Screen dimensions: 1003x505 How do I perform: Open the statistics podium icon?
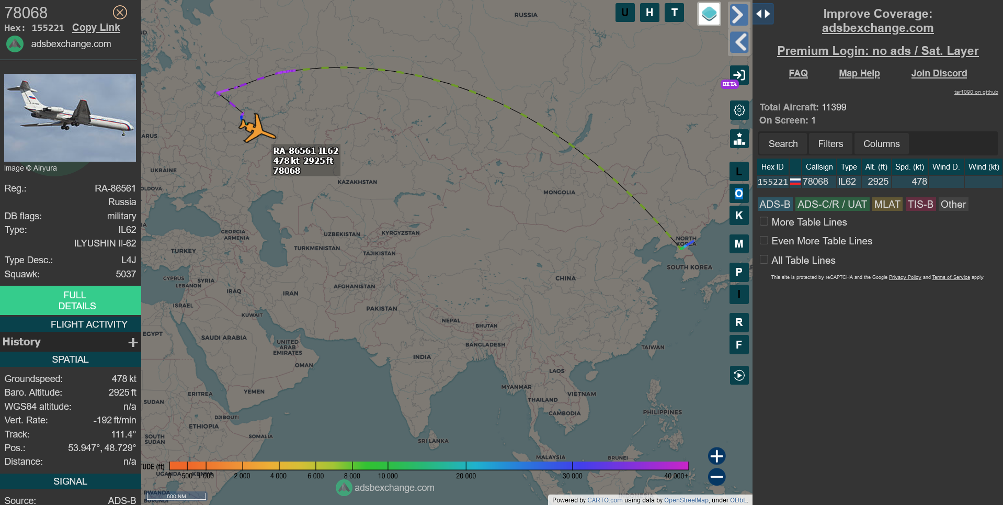coord(739,139)
